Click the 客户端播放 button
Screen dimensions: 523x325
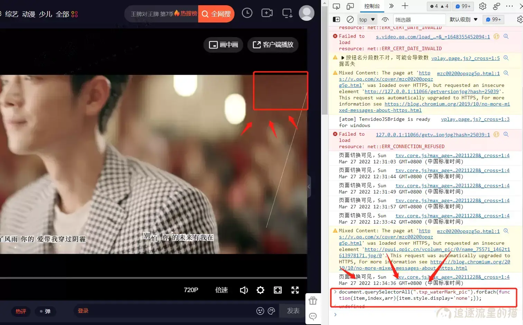point(273,45)
